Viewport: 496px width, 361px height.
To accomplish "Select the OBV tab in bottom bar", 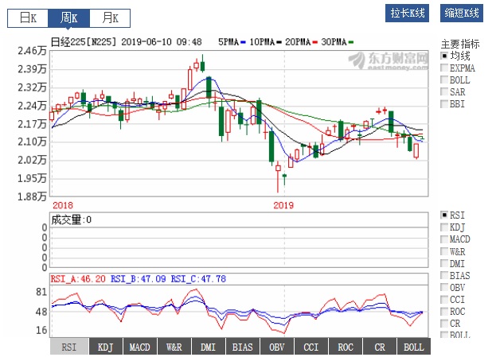I will [x=276, y=347].
